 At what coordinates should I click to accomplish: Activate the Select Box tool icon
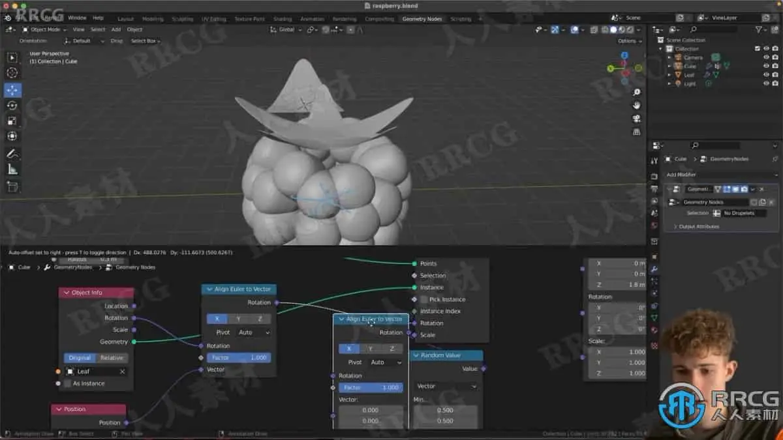point(12,57)
